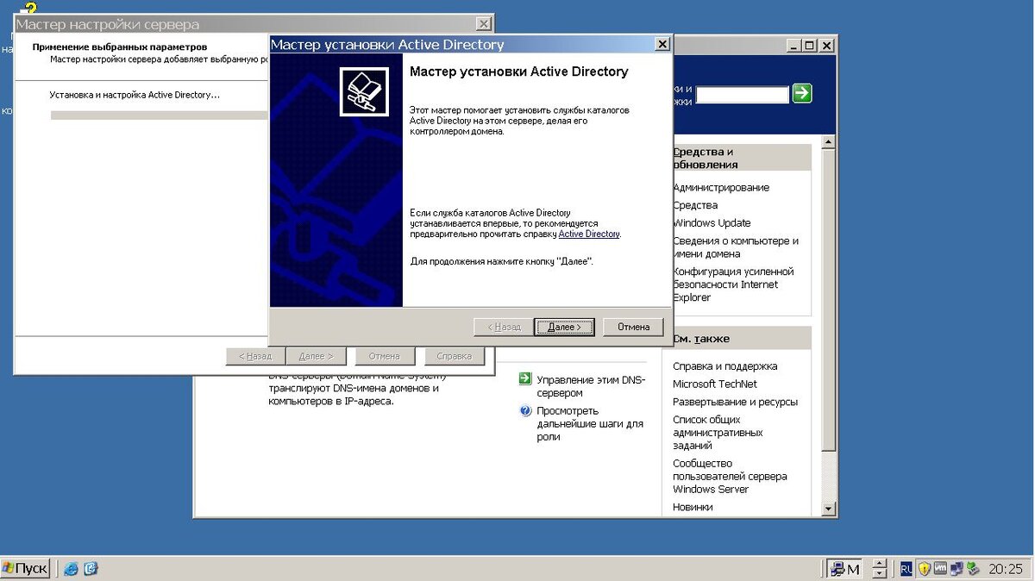Click the 20:25 clock in the tray

[1006, 569]
